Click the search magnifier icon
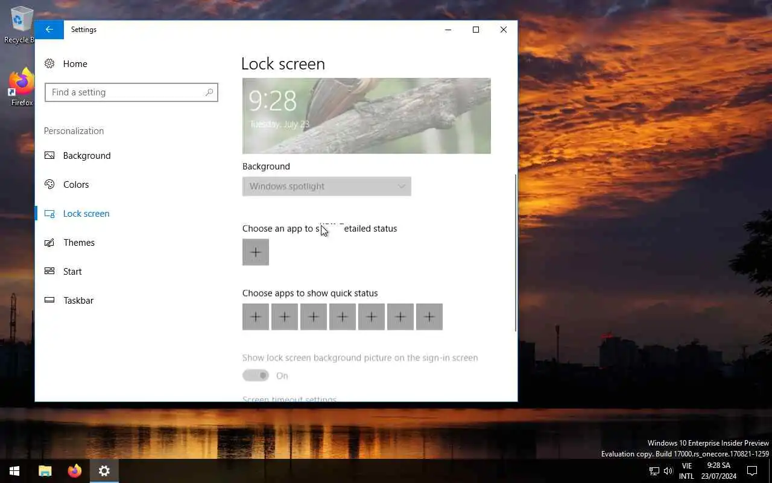The image size is (772, 483). (209, 92)
